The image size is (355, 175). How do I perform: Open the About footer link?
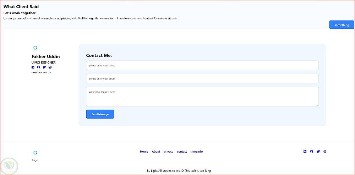point(156,152)
